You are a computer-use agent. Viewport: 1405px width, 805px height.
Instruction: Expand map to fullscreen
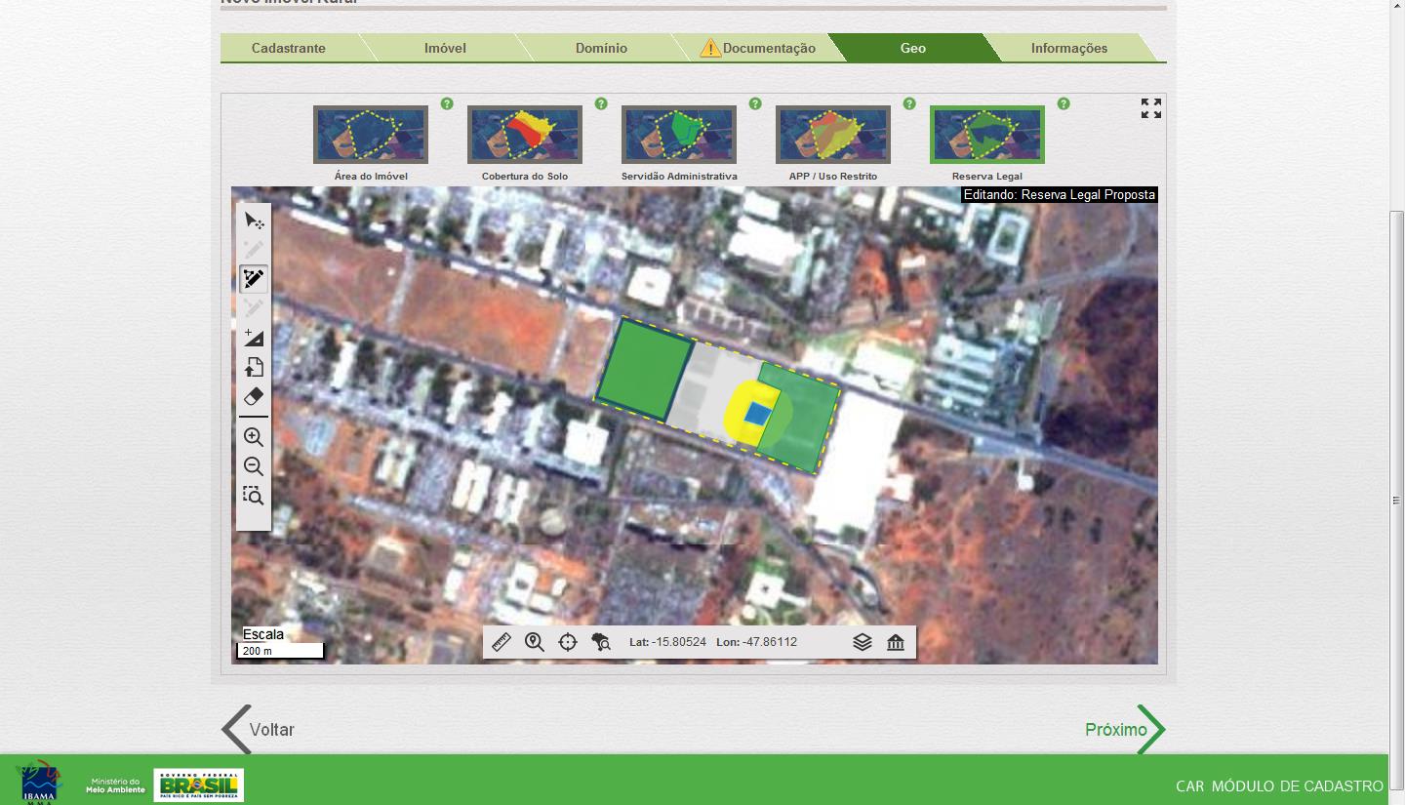pos(1151,108)
